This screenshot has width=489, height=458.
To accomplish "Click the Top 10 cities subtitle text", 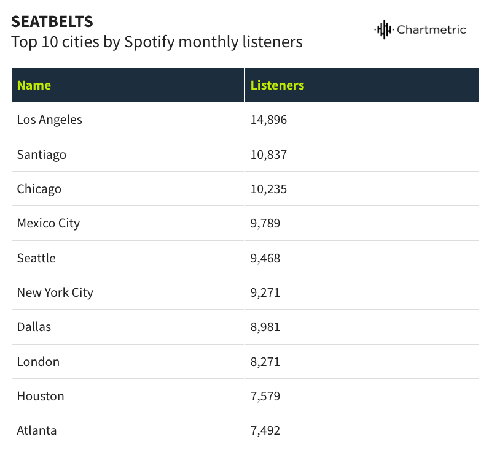I will tap(157, 42).
